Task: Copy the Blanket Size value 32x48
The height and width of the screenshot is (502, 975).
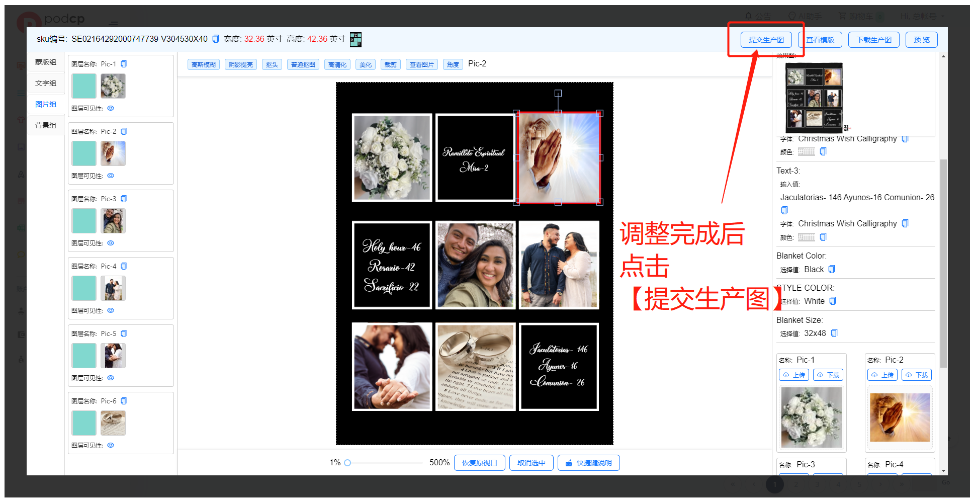Action: tap(834, 333)
